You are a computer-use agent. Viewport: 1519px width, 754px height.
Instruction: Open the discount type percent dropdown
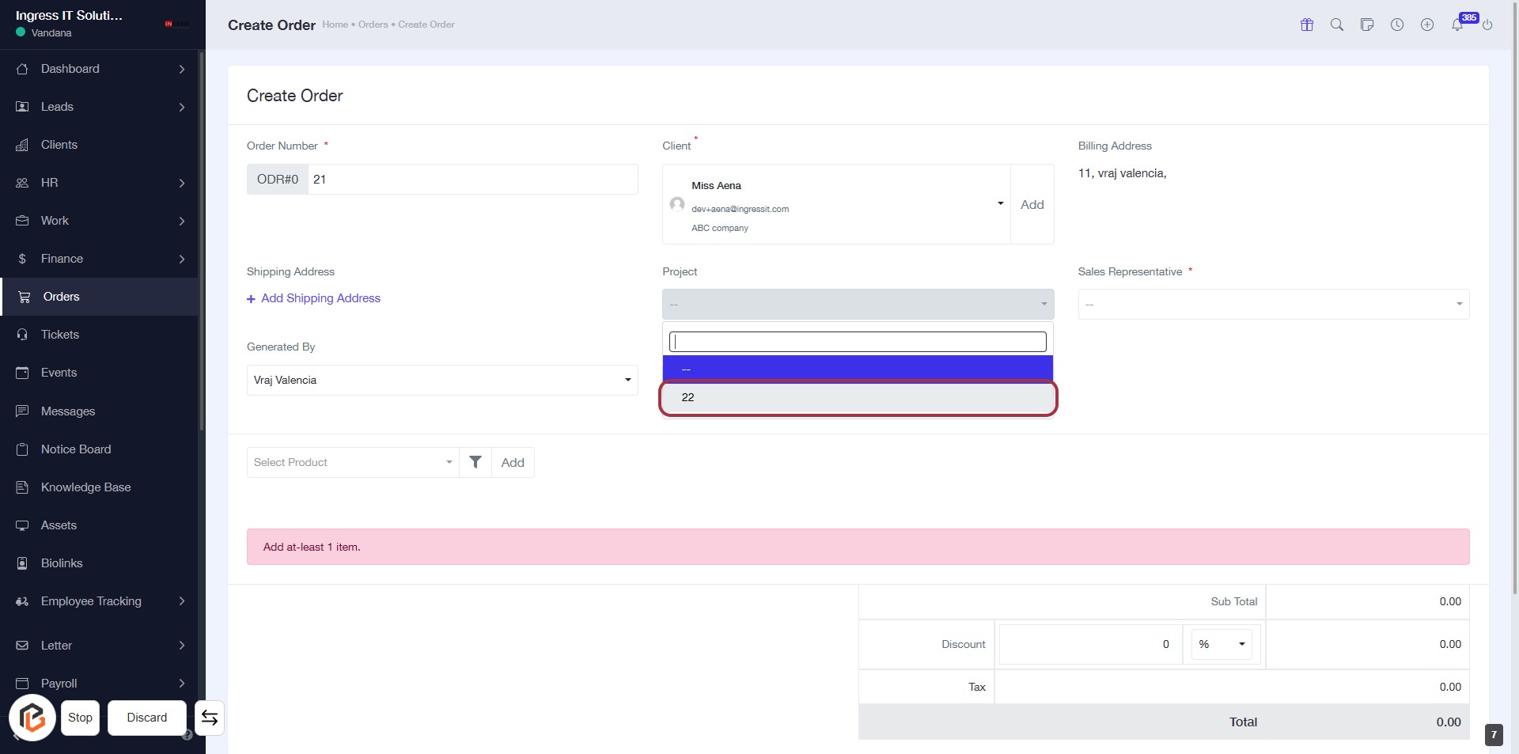pos(1222,644)
